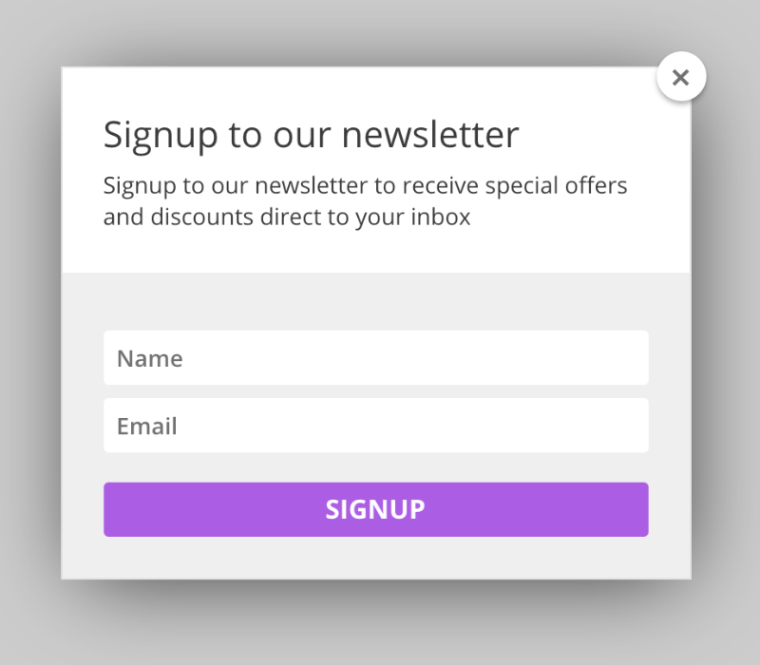Select the "Name" placeholder text
The width and height of the screenshot is (760, 665).
pos(149,359)
